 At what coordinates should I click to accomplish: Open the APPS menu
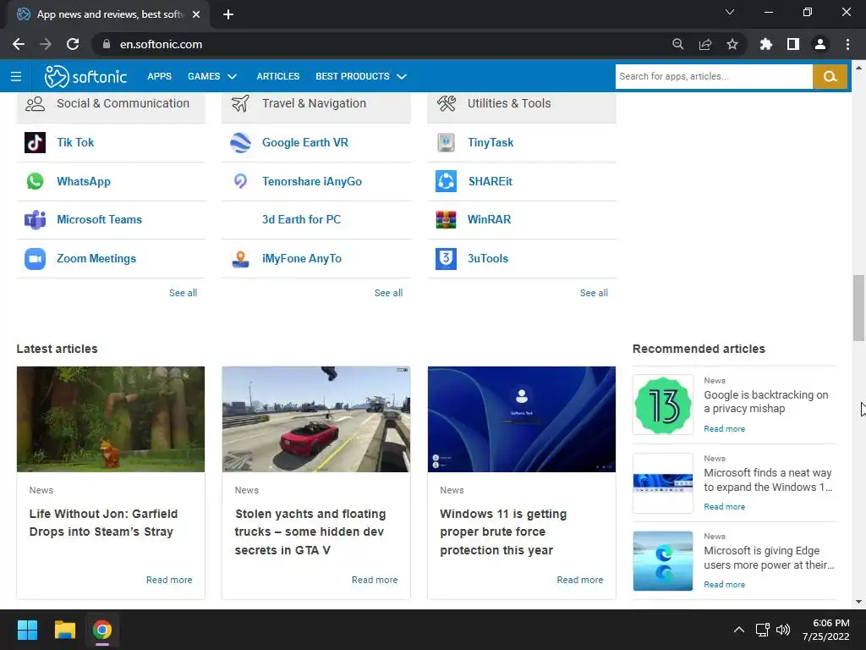[x=159, y=76]
